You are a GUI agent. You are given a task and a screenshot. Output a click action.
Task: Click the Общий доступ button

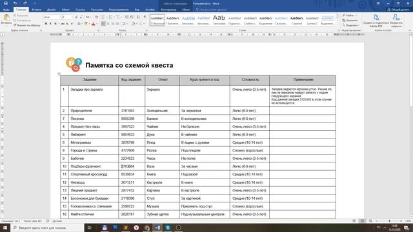pyautogui.click(x=398, y=10)
